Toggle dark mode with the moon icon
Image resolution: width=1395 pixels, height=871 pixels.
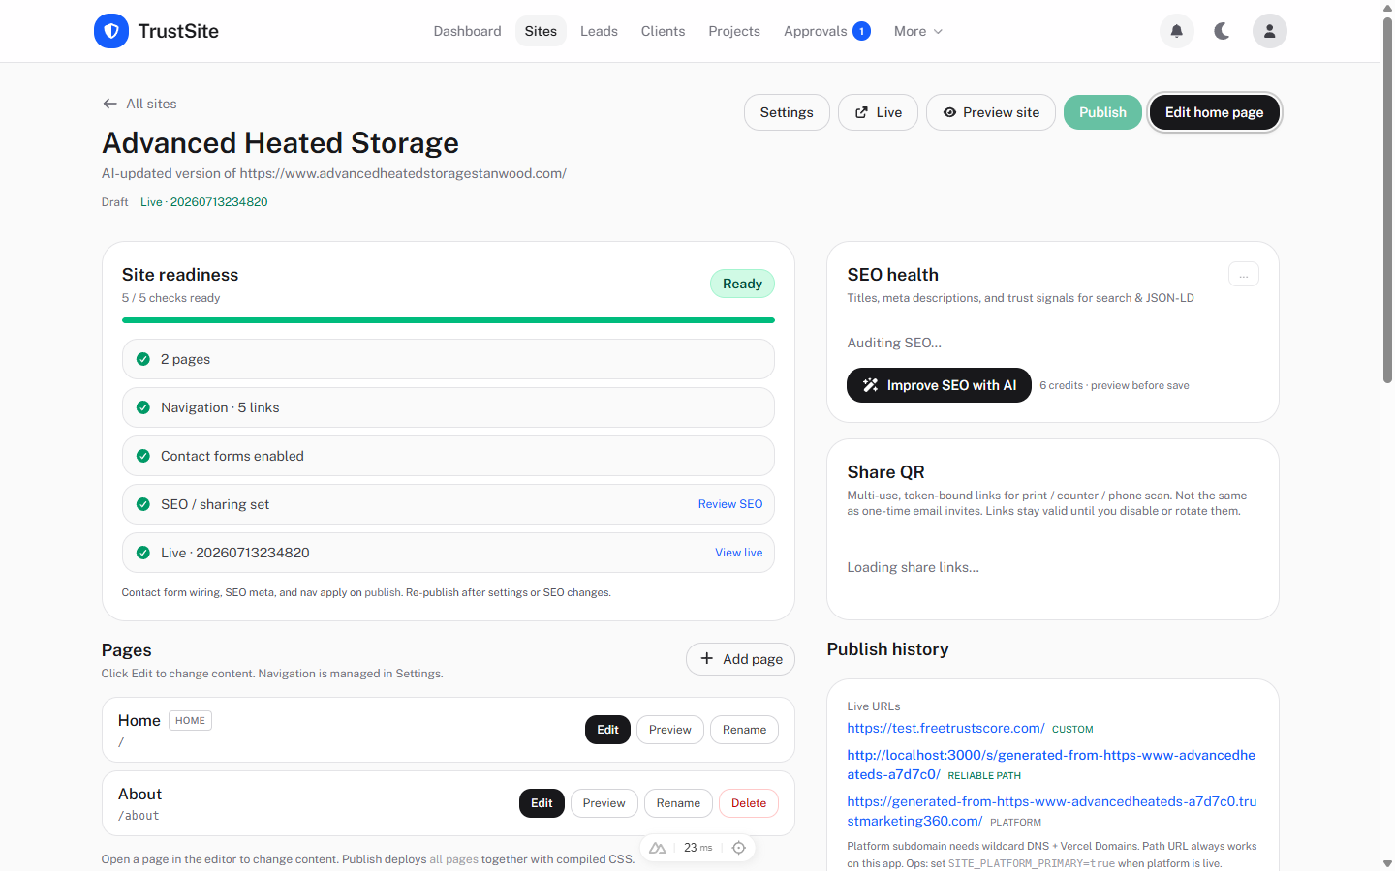pos(1223,31)
